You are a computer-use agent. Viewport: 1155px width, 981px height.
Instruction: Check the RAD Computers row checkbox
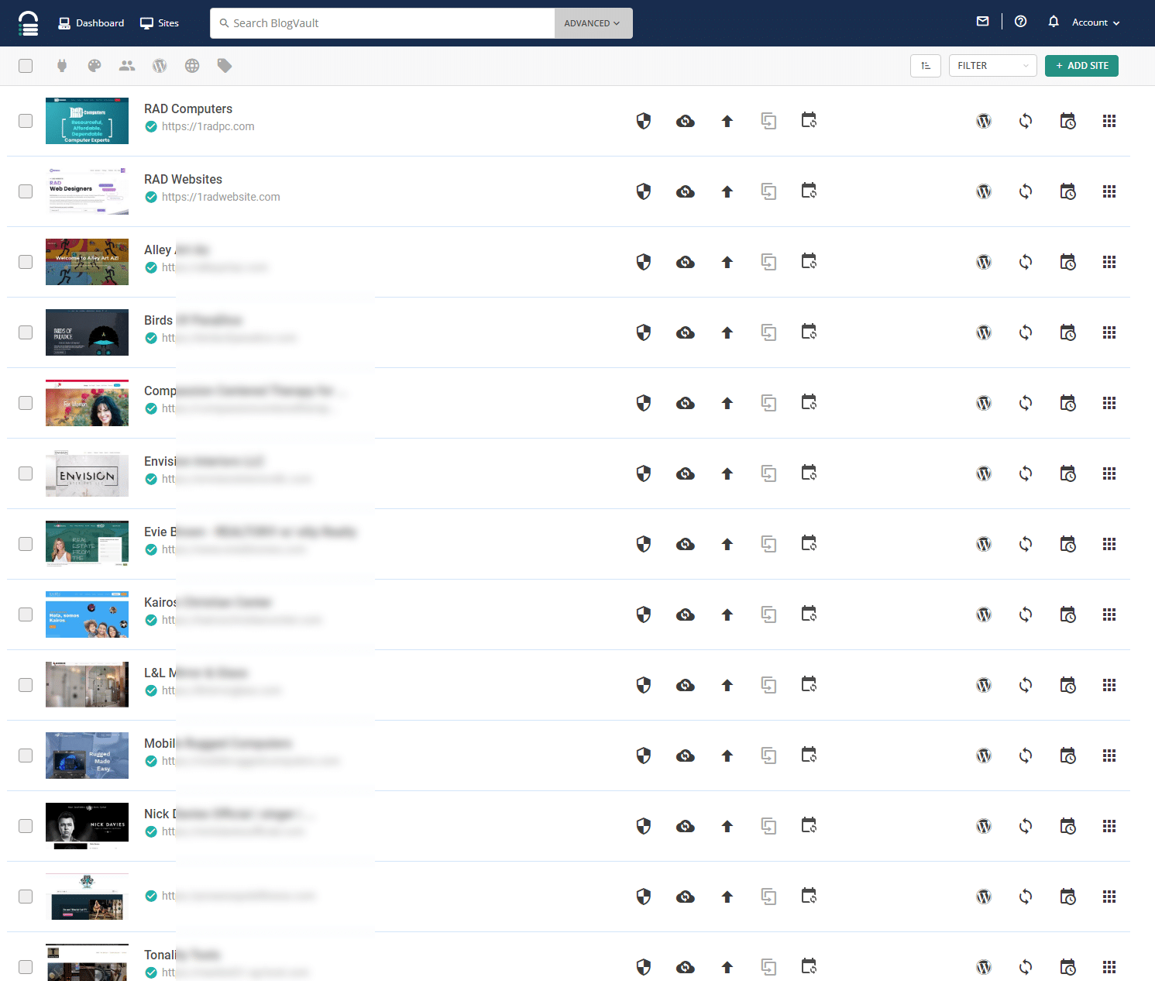point(26,121)
